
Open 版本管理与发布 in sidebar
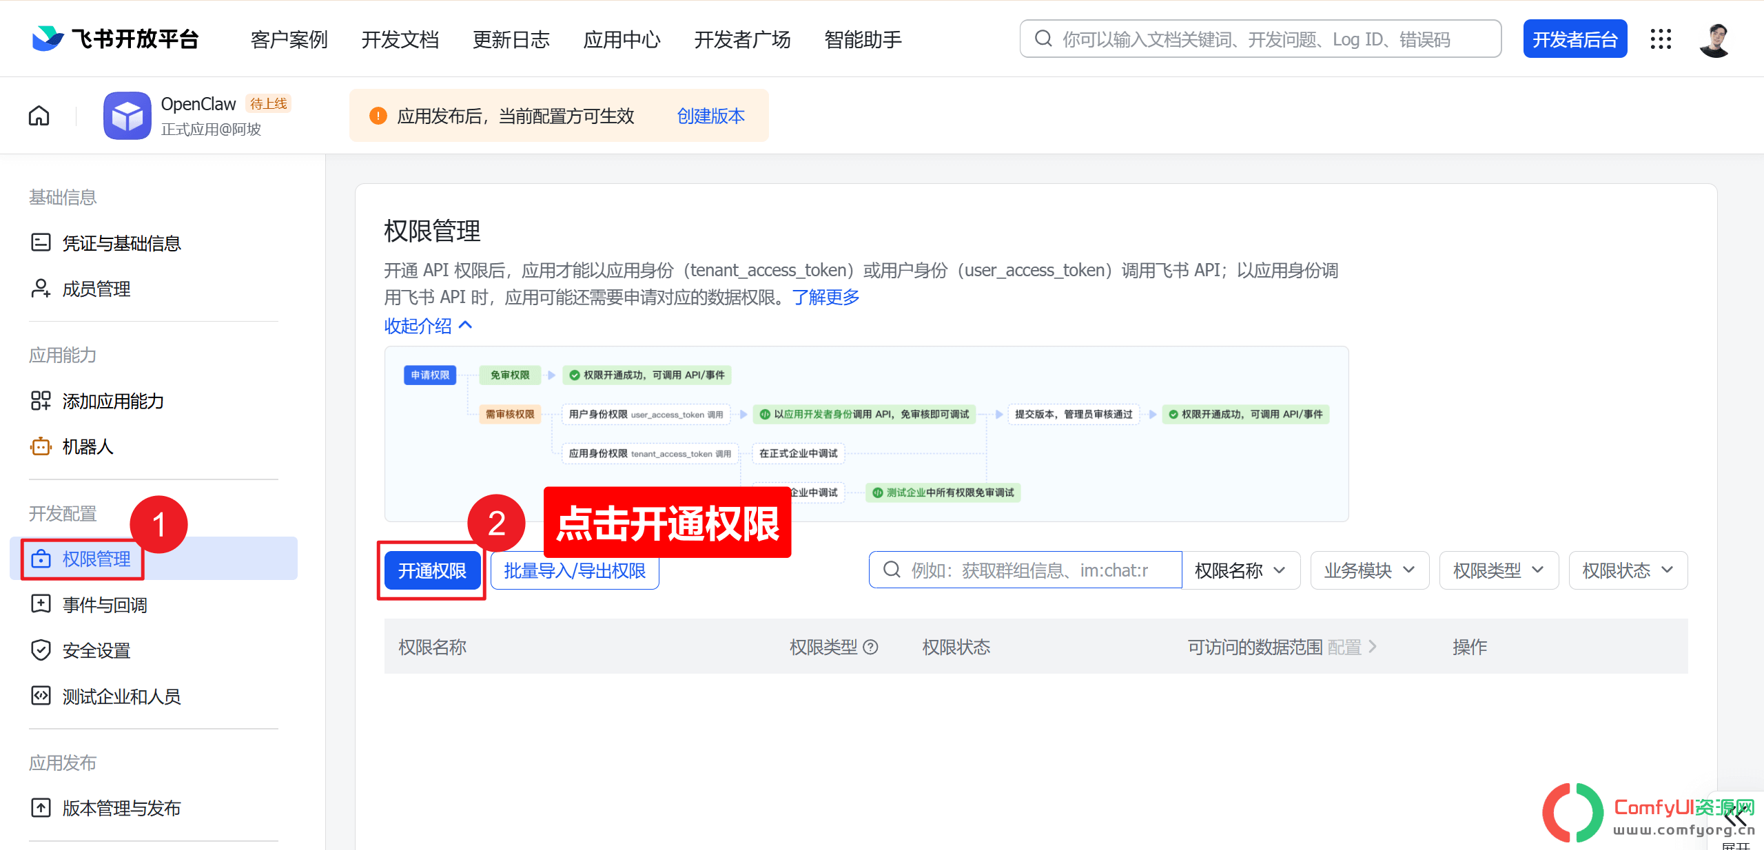[106, 808]
